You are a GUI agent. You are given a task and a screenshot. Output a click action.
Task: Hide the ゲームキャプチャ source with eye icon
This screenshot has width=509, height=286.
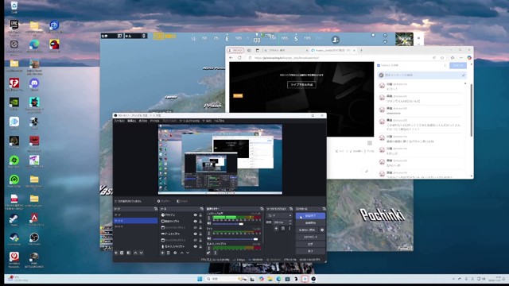196,234
